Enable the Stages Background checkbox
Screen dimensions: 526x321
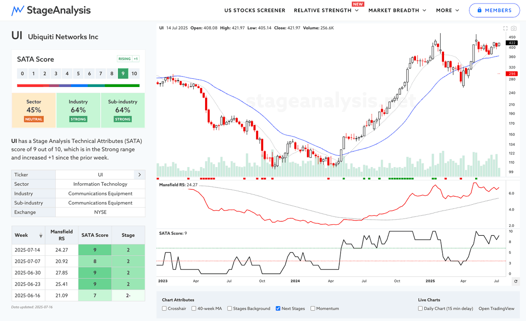pos(230,308)
